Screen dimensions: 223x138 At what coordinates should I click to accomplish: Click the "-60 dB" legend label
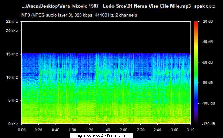tap(207, 62)
